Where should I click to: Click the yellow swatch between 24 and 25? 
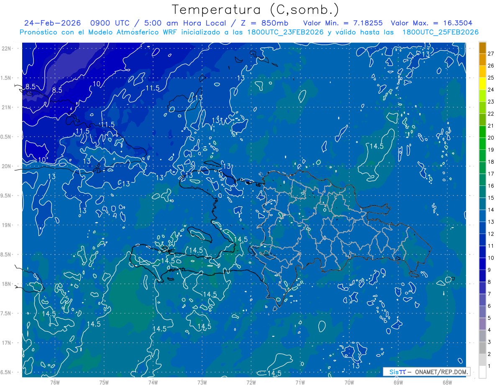[x=482, y=84]
